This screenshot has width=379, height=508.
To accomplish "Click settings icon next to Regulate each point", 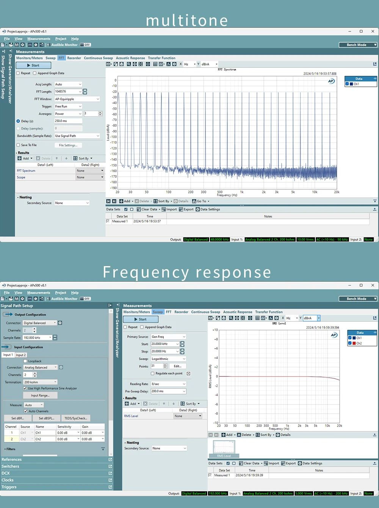I will click(x=188, y=373).
